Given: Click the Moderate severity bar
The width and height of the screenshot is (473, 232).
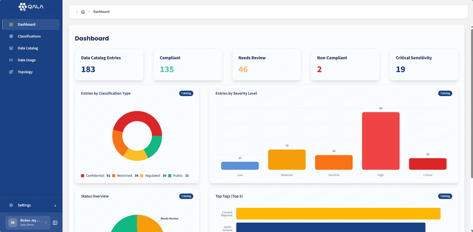Looking at the screenshot, I should [287, 159].
